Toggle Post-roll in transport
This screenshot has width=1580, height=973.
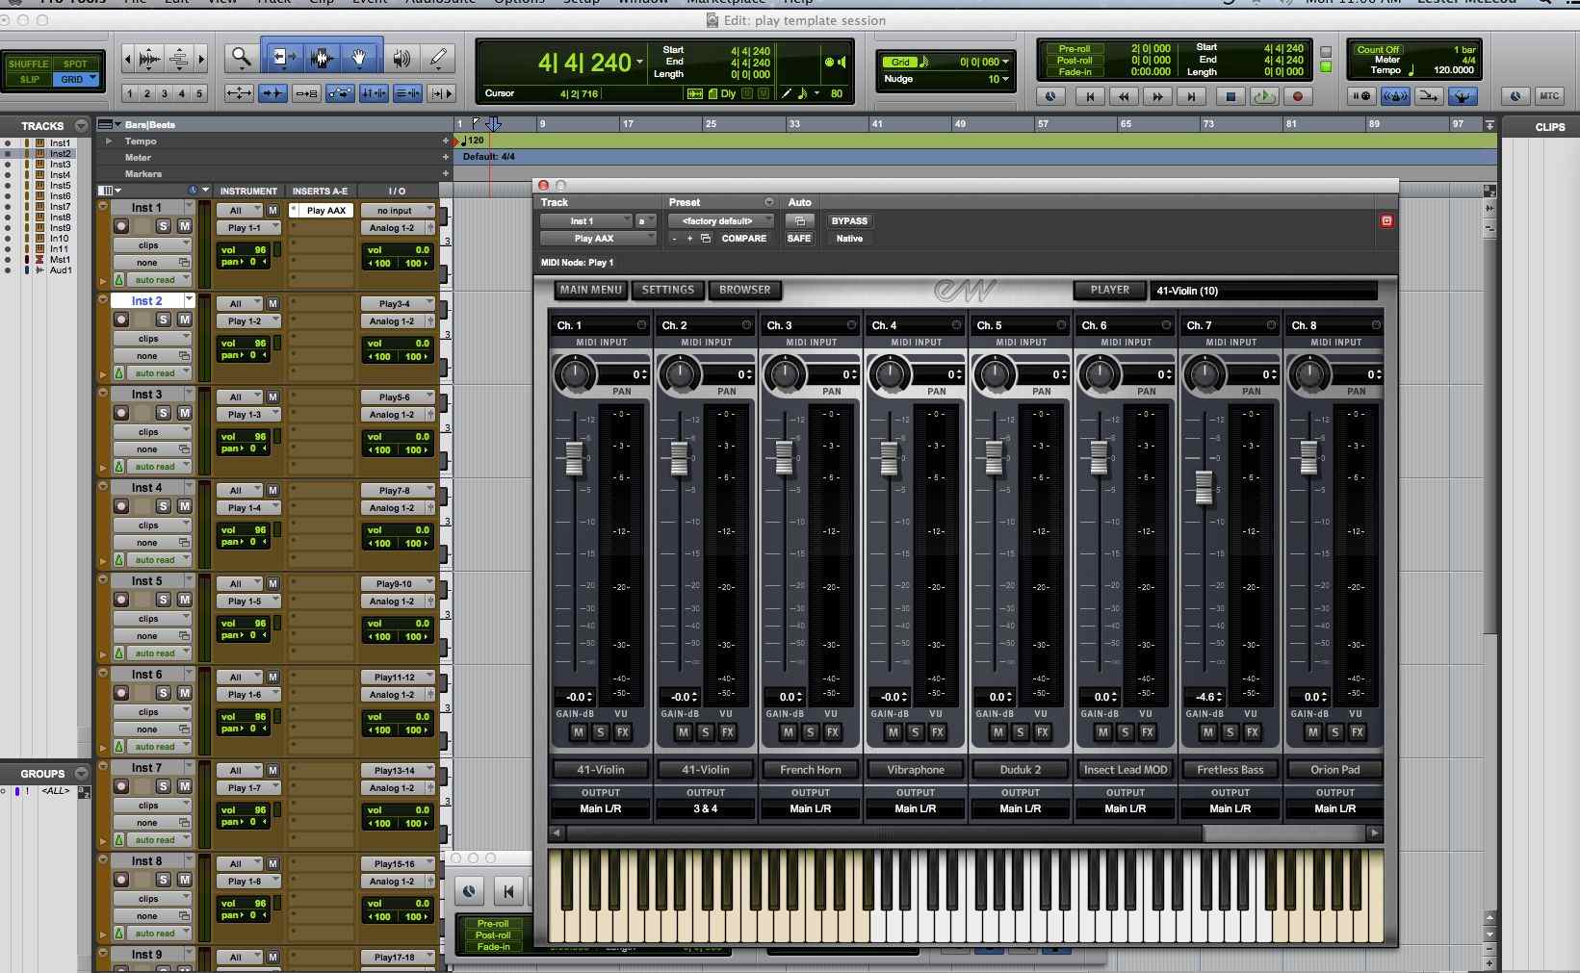[x=1075, y=60]
